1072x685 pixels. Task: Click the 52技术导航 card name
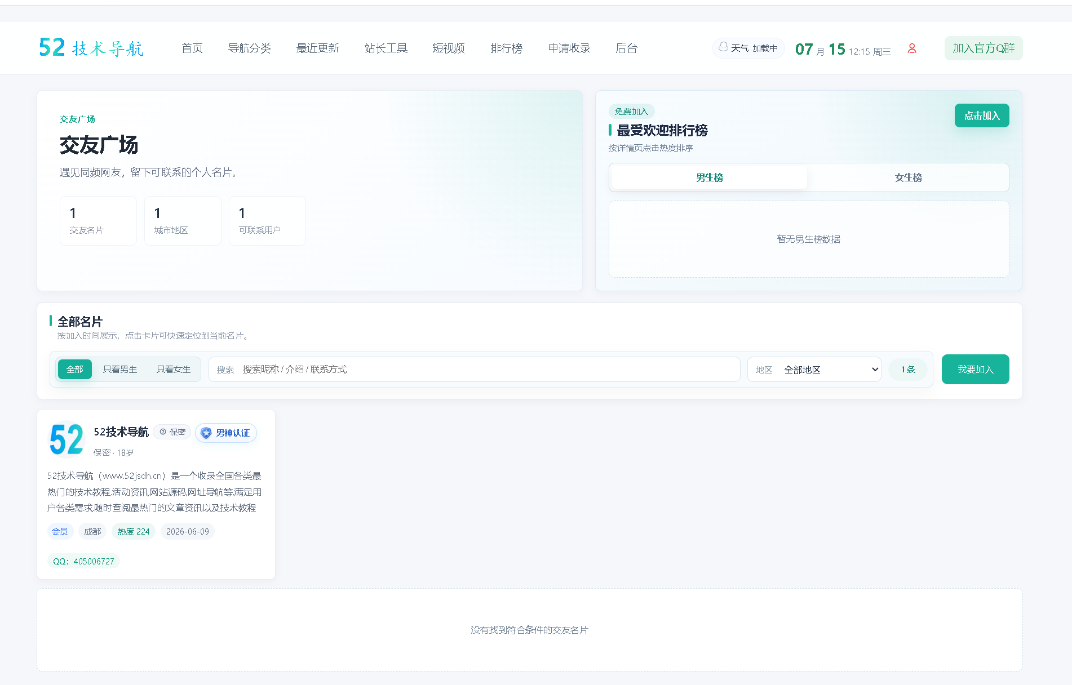pos(121,432)
